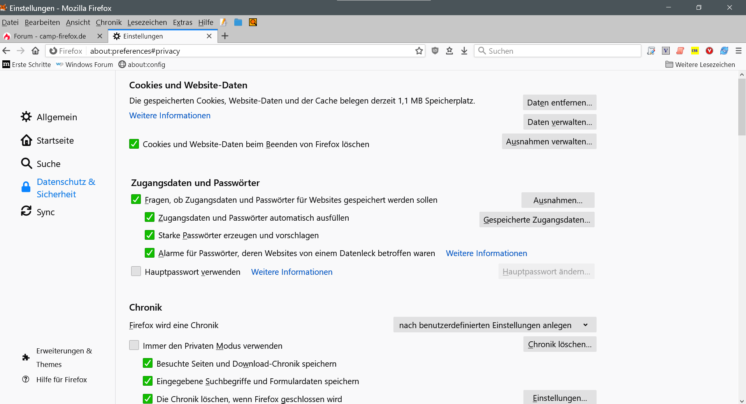Open the Lesezeichen menu

(x=147, y=22)
